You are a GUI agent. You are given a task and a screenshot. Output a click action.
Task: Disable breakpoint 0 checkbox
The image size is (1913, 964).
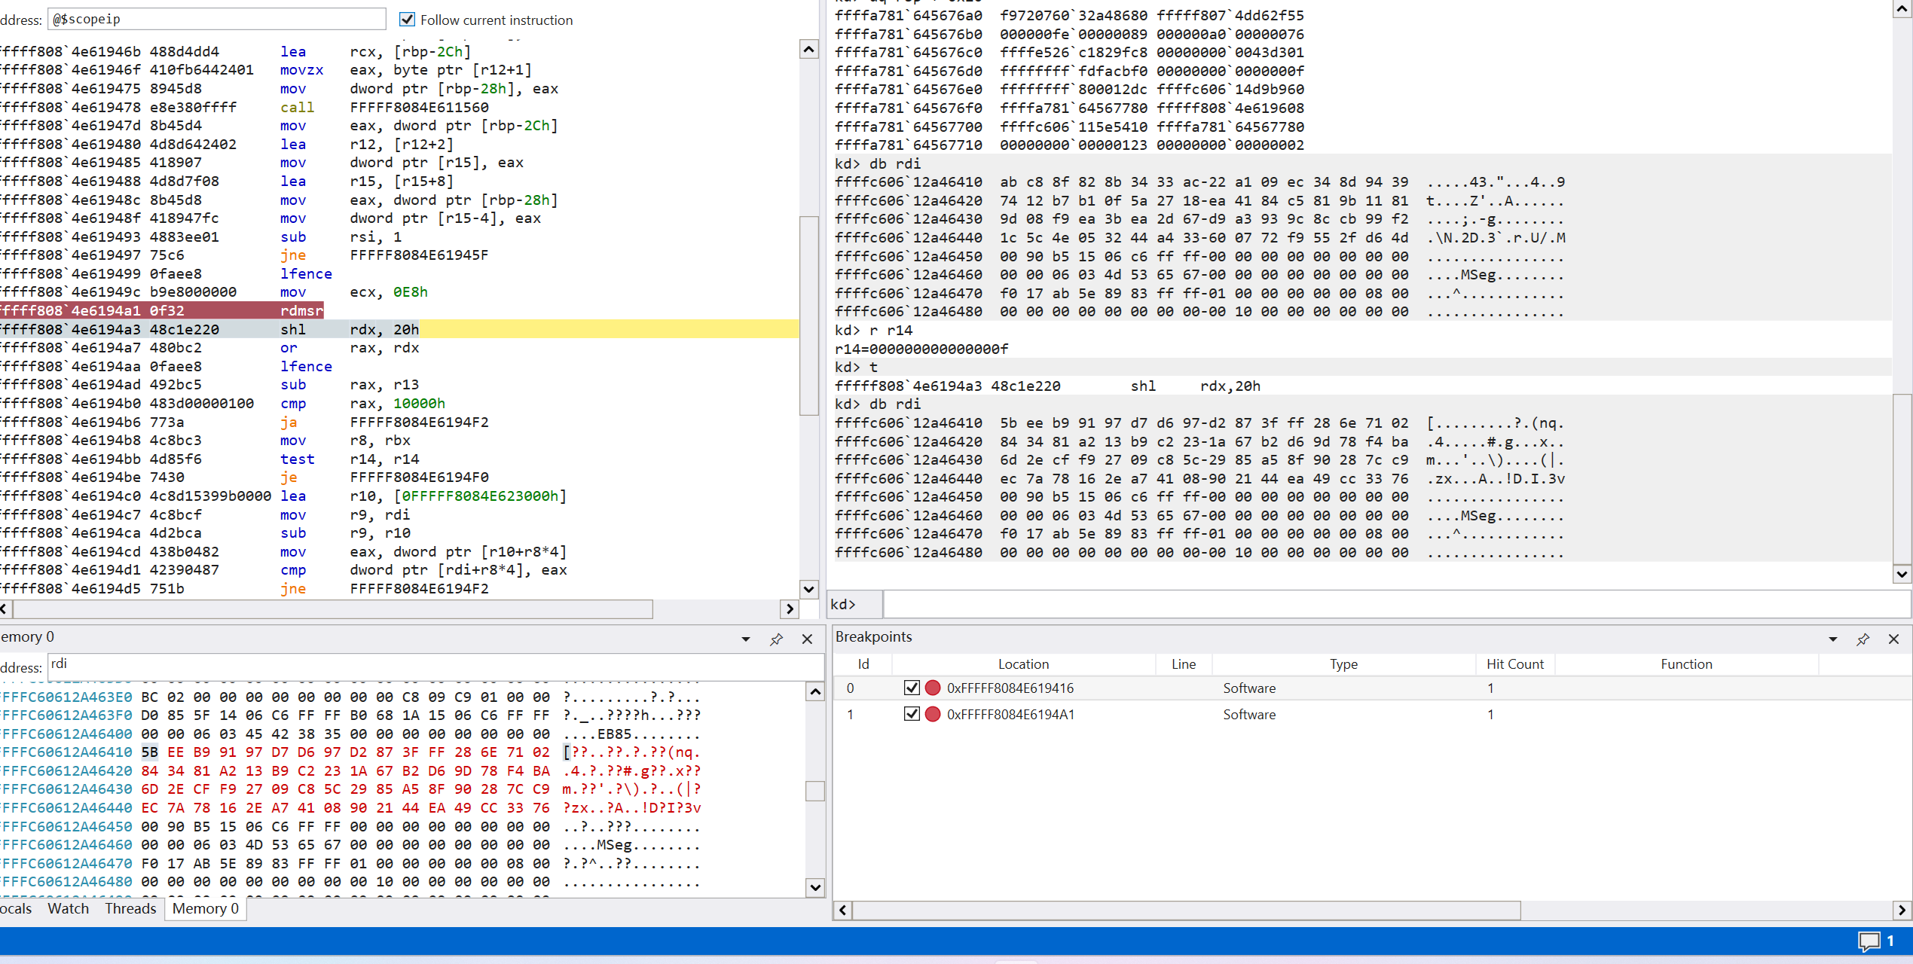click(x=912, y=688)
